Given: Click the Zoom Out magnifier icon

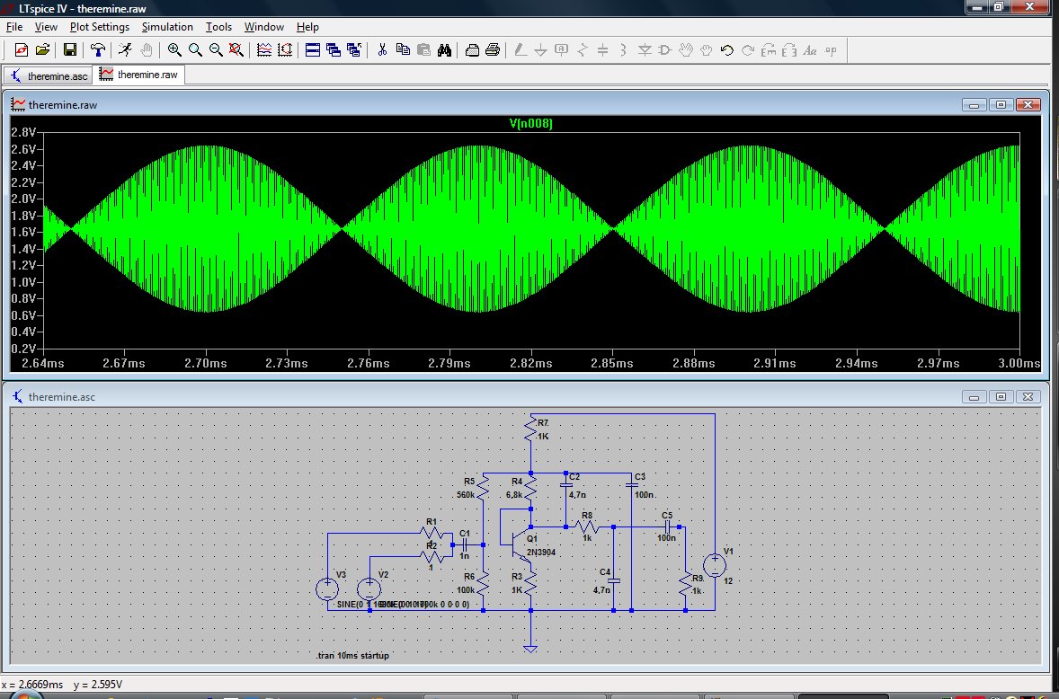Looking at the screenshot, I should click(215, 50).
